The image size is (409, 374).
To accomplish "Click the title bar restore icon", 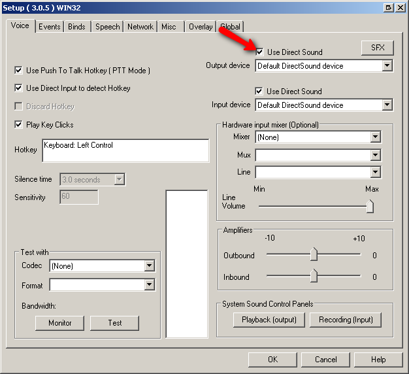I will coord(389,8).
